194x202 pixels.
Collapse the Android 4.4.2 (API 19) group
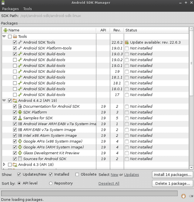point(4,100)
